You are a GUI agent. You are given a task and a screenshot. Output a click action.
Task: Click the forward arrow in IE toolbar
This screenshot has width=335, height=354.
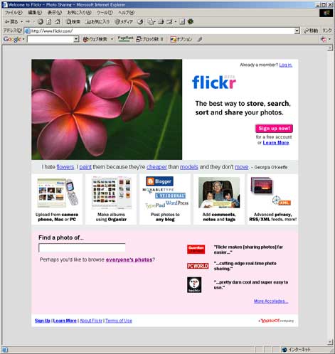(x=28, y=22)
